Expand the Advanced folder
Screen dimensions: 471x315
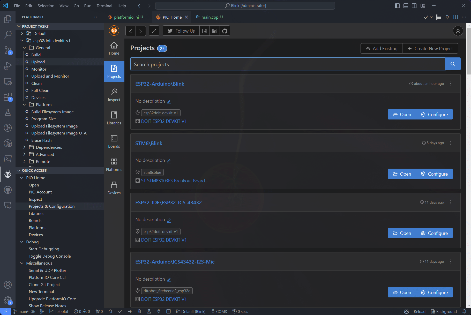point(24,154)
